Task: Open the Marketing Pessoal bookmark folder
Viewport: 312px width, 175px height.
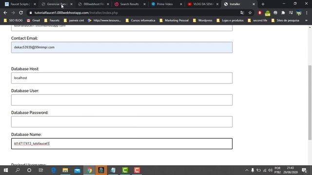Action: [x=174, y=20]
